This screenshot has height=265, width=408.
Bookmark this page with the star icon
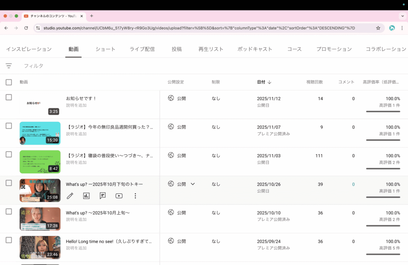378,28
